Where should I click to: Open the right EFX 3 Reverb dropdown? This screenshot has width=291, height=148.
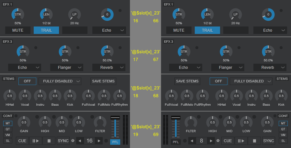click(270, 67)
